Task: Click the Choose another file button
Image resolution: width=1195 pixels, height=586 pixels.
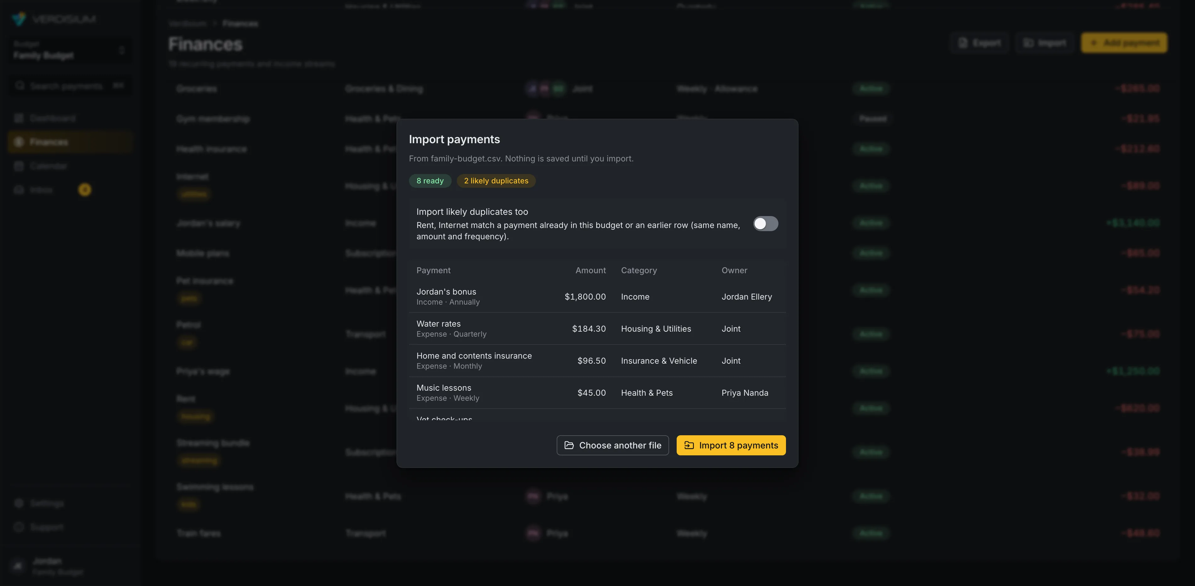Action: click(612, 445)
